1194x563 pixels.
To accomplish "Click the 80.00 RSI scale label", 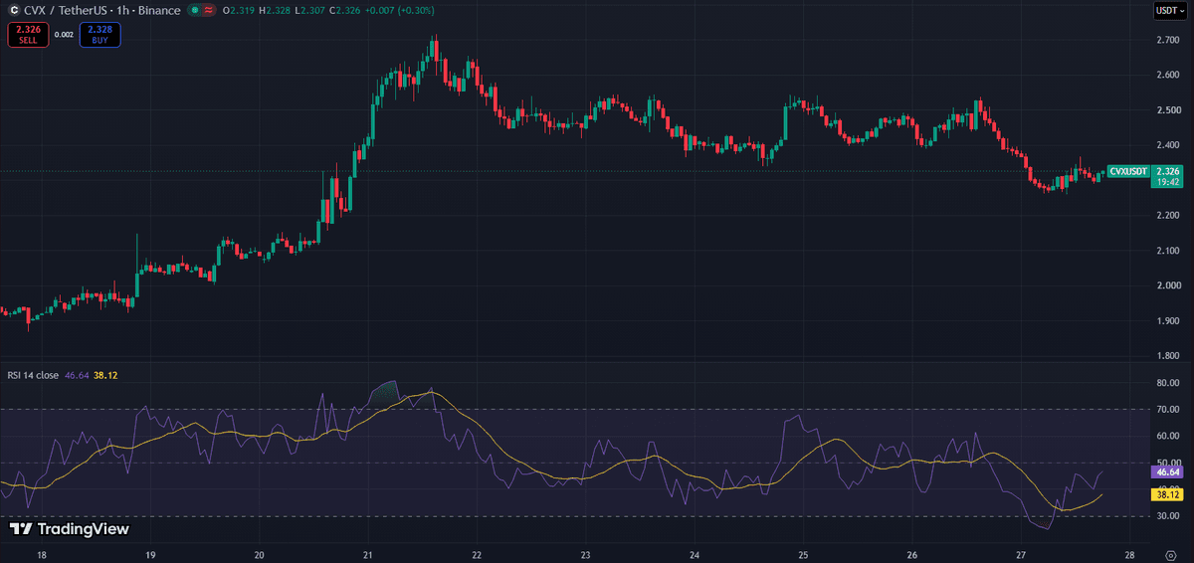I will pyautogui.click(x=1168, y=383).
